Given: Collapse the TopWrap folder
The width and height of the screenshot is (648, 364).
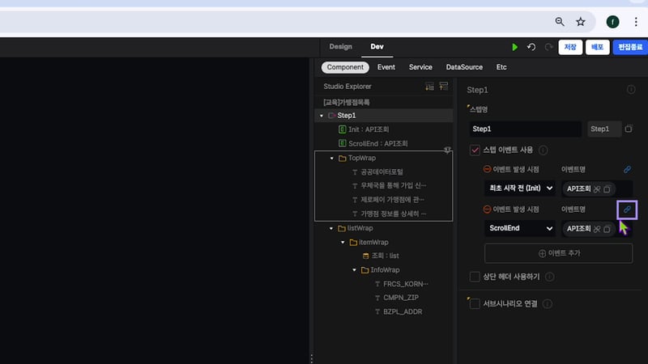Looking at the screenshot, I should [332, 159].
